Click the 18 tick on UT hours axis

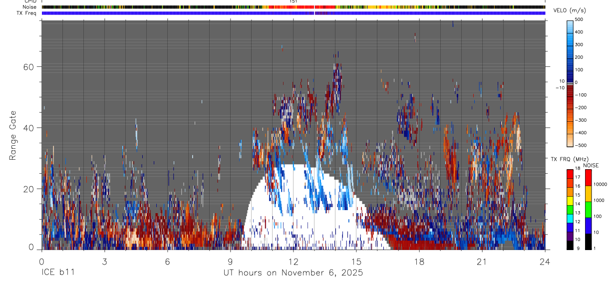pos(419,262)
